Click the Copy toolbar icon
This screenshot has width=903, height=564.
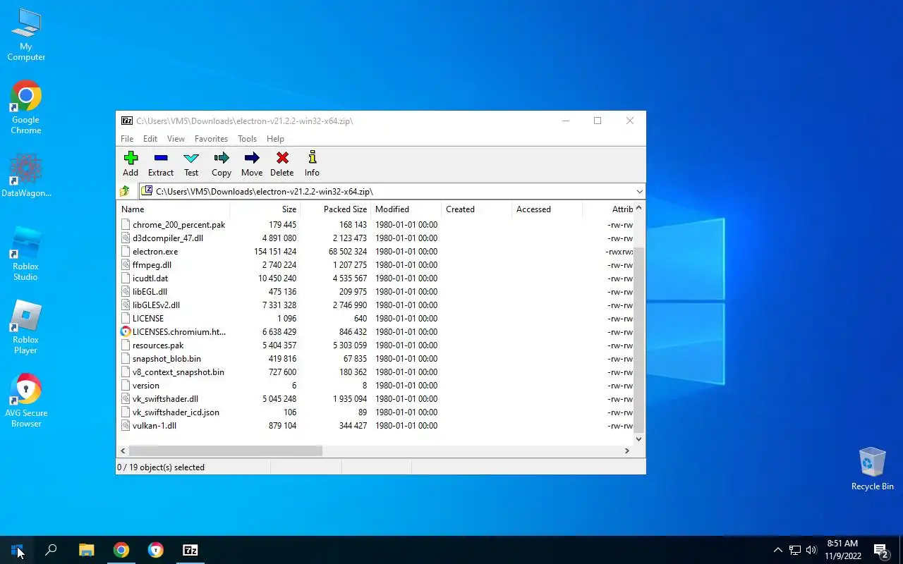pyautogui.click(x=222, y=157)
